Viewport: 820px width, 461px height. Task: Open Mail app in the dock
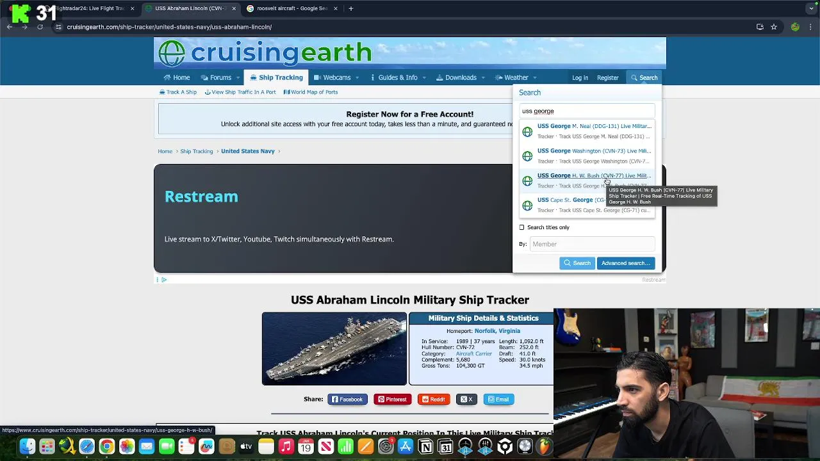pyautogui.click(x=147, y=446)
